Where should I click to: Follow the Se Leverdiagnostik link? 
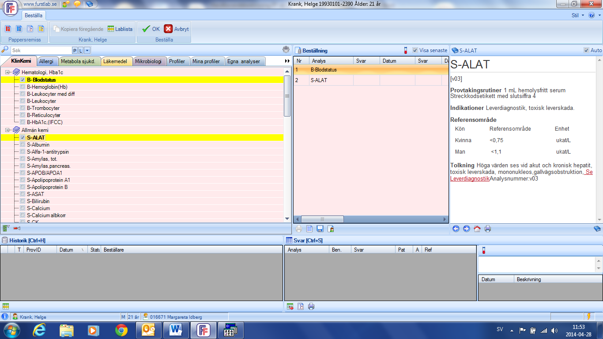coord(521,175)
